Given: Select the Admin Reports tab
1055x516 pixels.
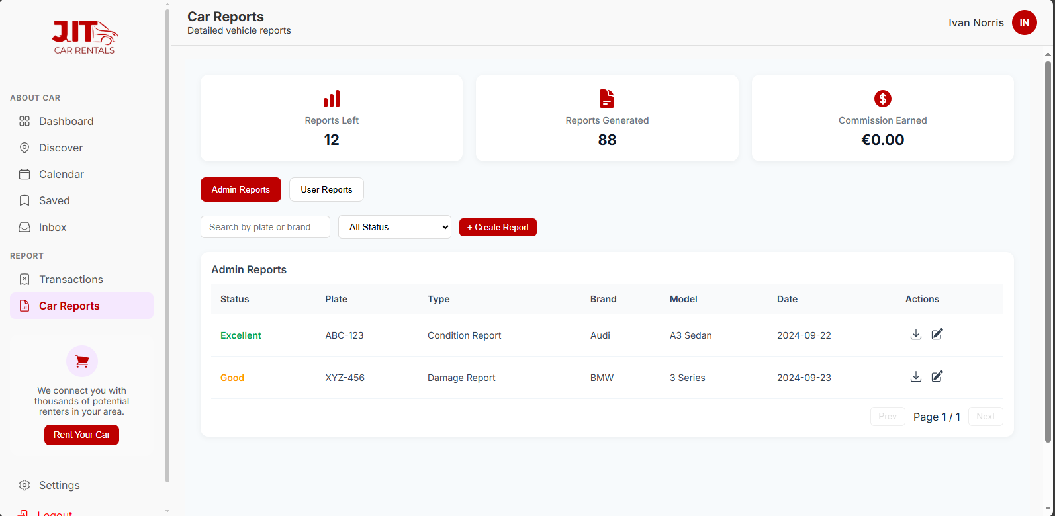Looking at the screenshot, I should click(x=241, y=189).
